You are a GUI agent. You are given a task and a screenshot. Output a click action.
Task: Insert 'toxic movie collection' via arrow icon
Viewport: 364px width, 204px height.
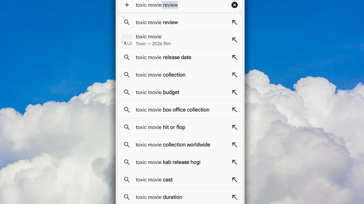tap(235, 75)
